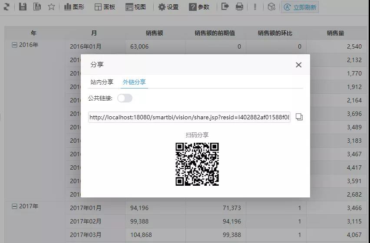This screenshot has height=243, width=370.
Task: Click the 月 column header
Action: click(x=94, y=33)
